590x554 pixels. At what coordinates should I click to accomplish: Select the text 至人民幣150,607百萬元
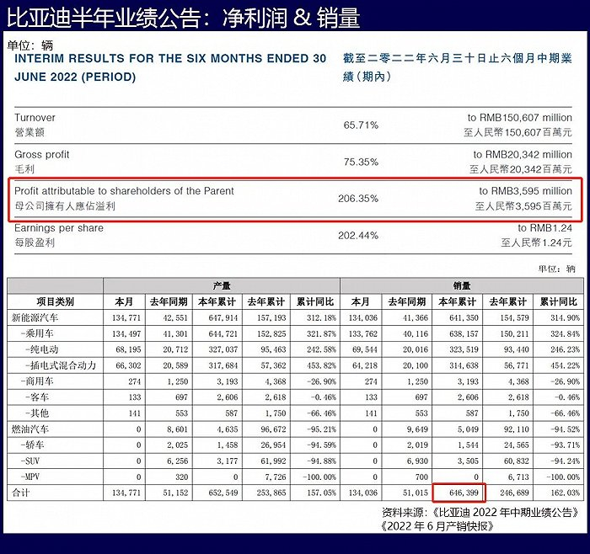pyautogui.click(x=518, y=132)
